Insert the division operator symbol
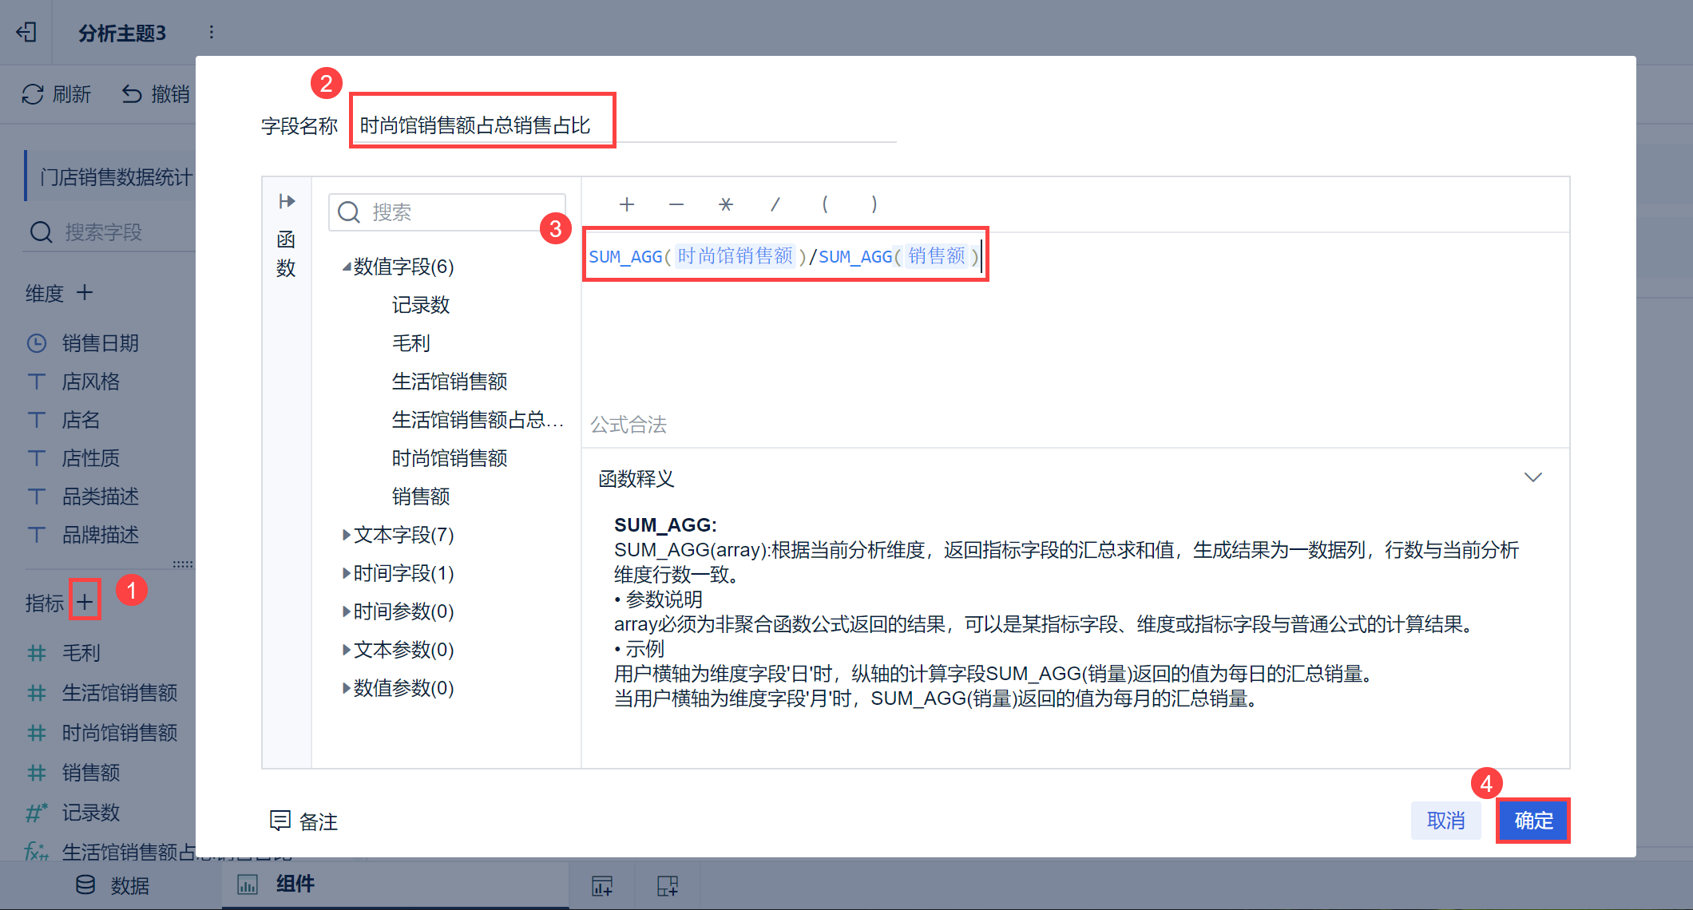 [775, 204]
